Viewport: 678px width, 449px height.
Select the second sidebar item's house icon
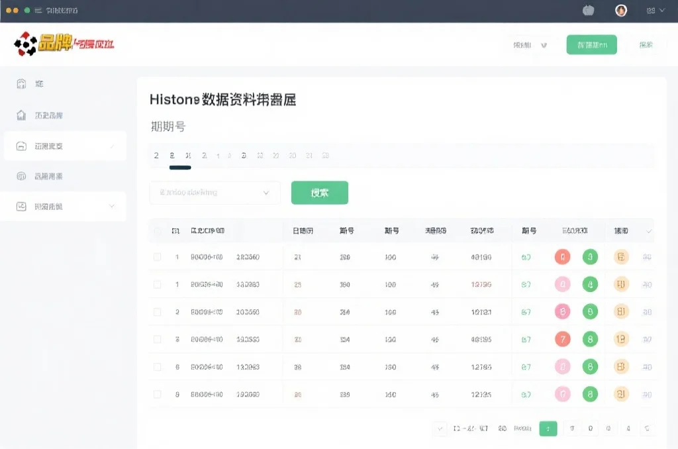pos(21,115)
